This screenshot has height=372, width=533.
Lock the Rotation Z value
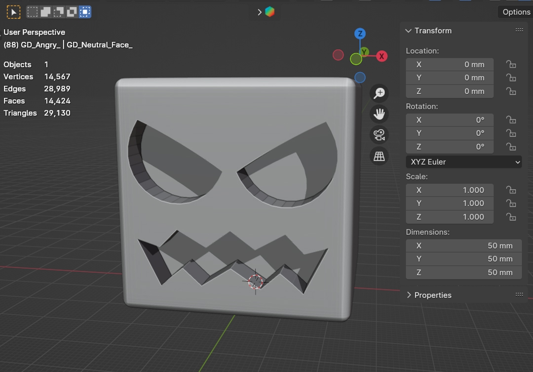point(511,147)
